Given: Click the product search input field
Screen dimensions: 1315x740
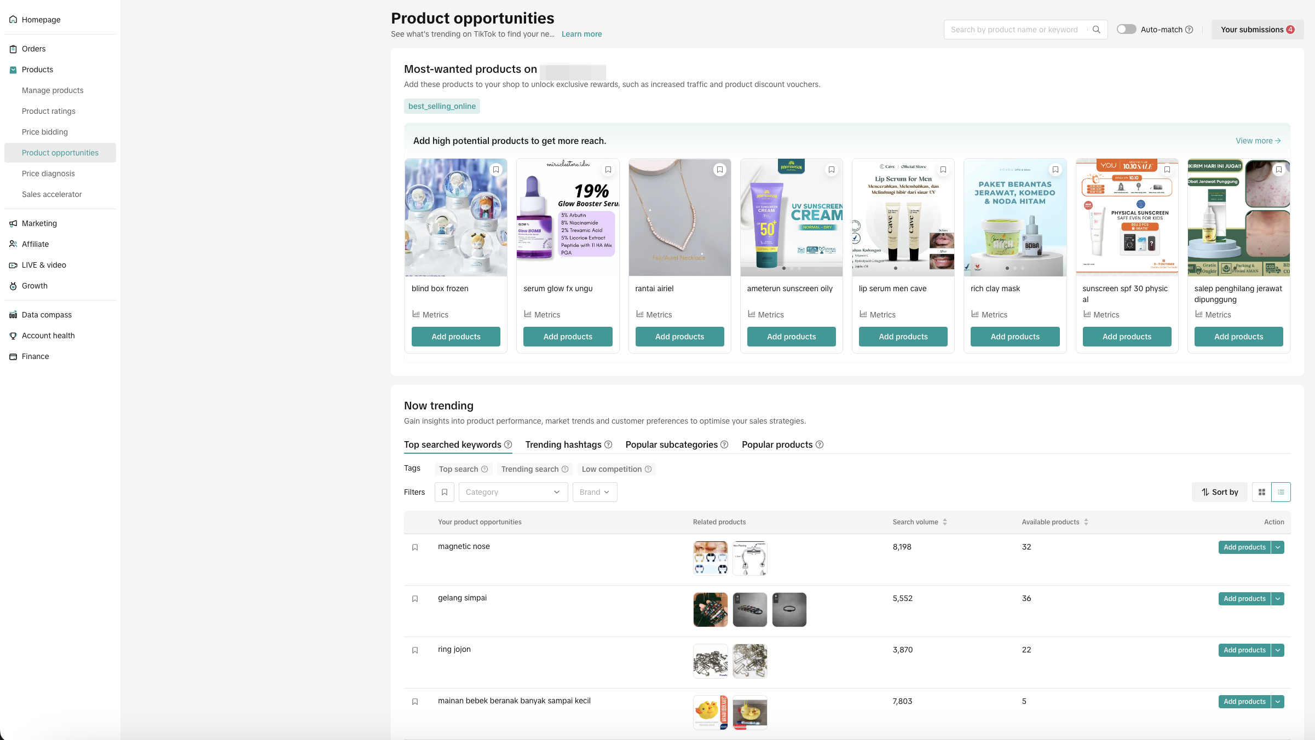Looking at the screenshot, I should (x=1014, y=30).
